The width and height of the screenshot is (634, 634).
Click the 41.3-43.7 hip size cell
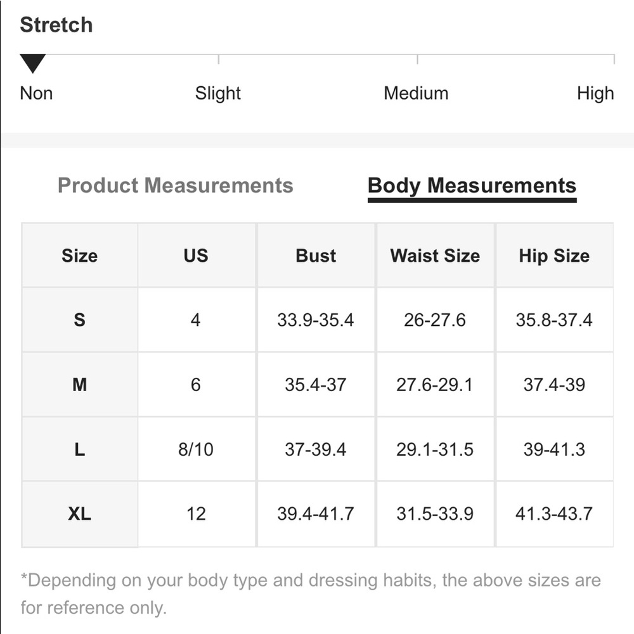554,514
